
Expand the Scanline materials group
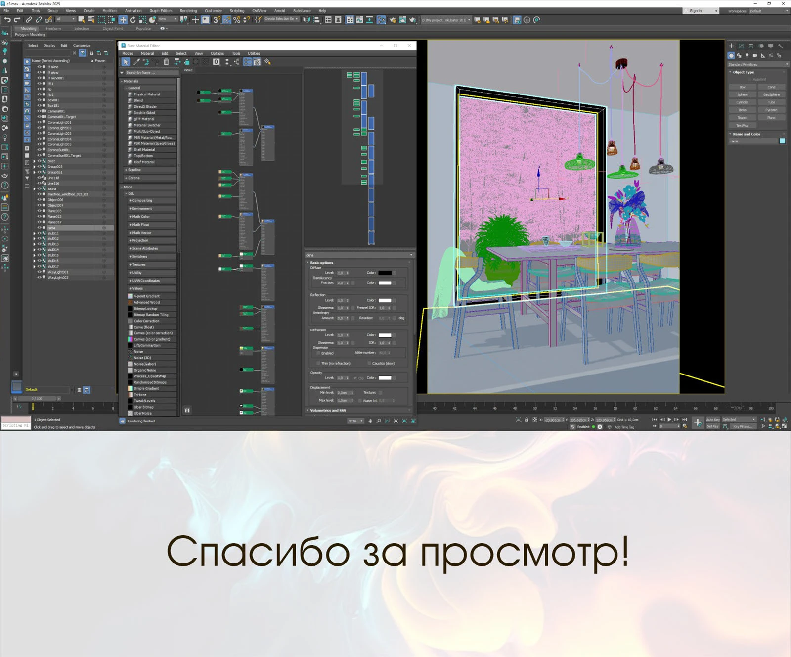point(150,170)
